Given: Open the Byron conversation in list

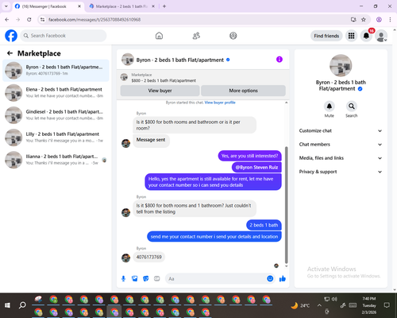Looking at the screenshot, I should point(56,71).
